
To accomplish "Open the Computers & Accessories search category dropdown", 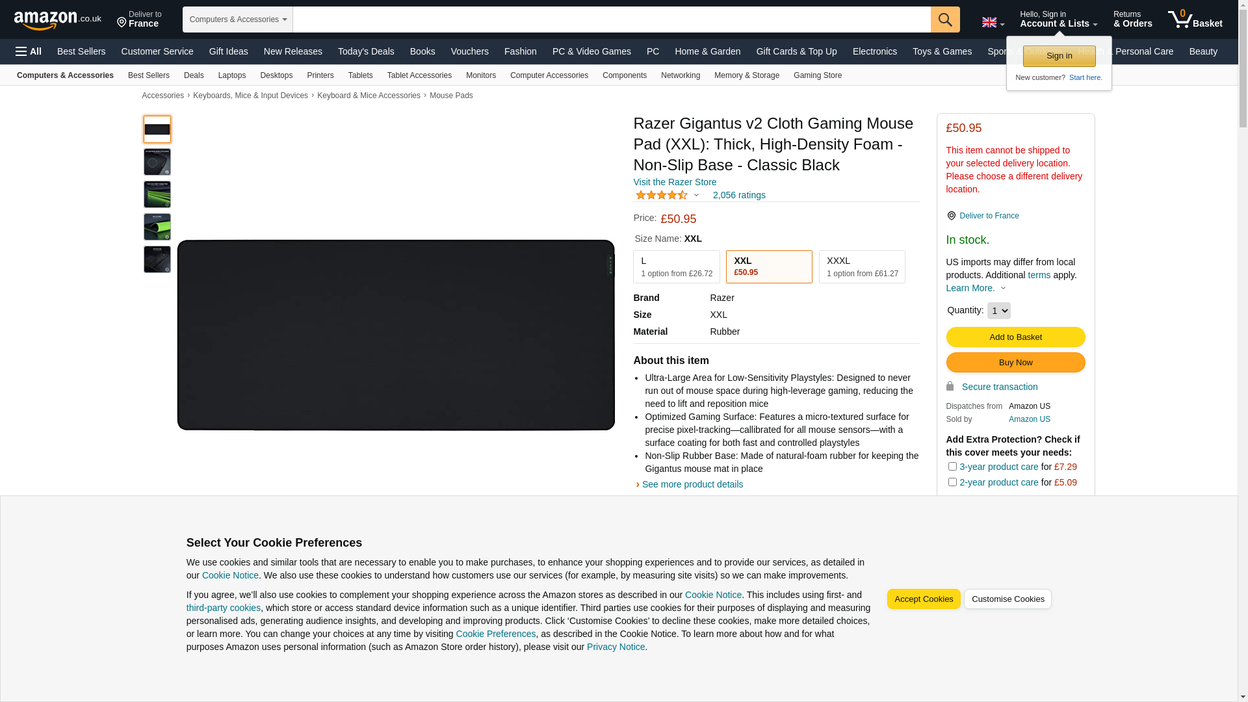I will click(x=238, y=19).
